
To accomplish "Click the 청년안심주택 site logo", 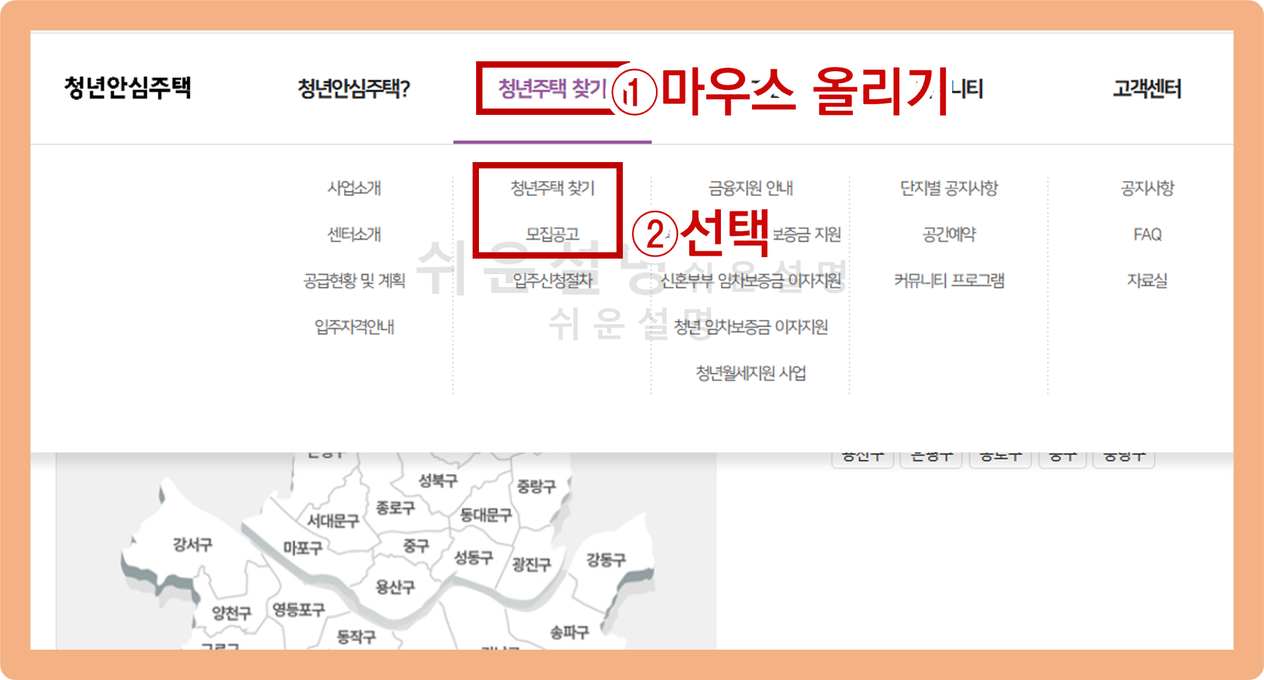I will (127, 87).
